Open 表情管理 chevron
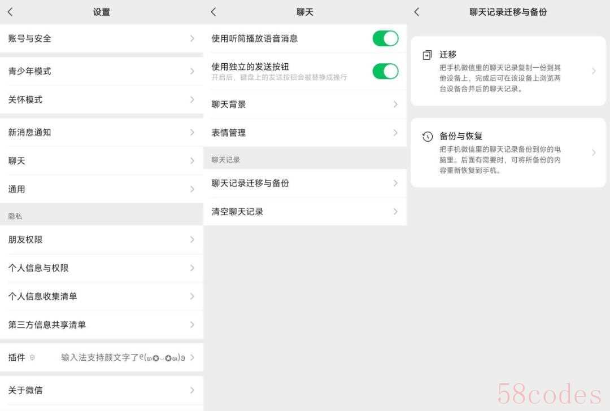610x411 pixels. click(395, 133)
